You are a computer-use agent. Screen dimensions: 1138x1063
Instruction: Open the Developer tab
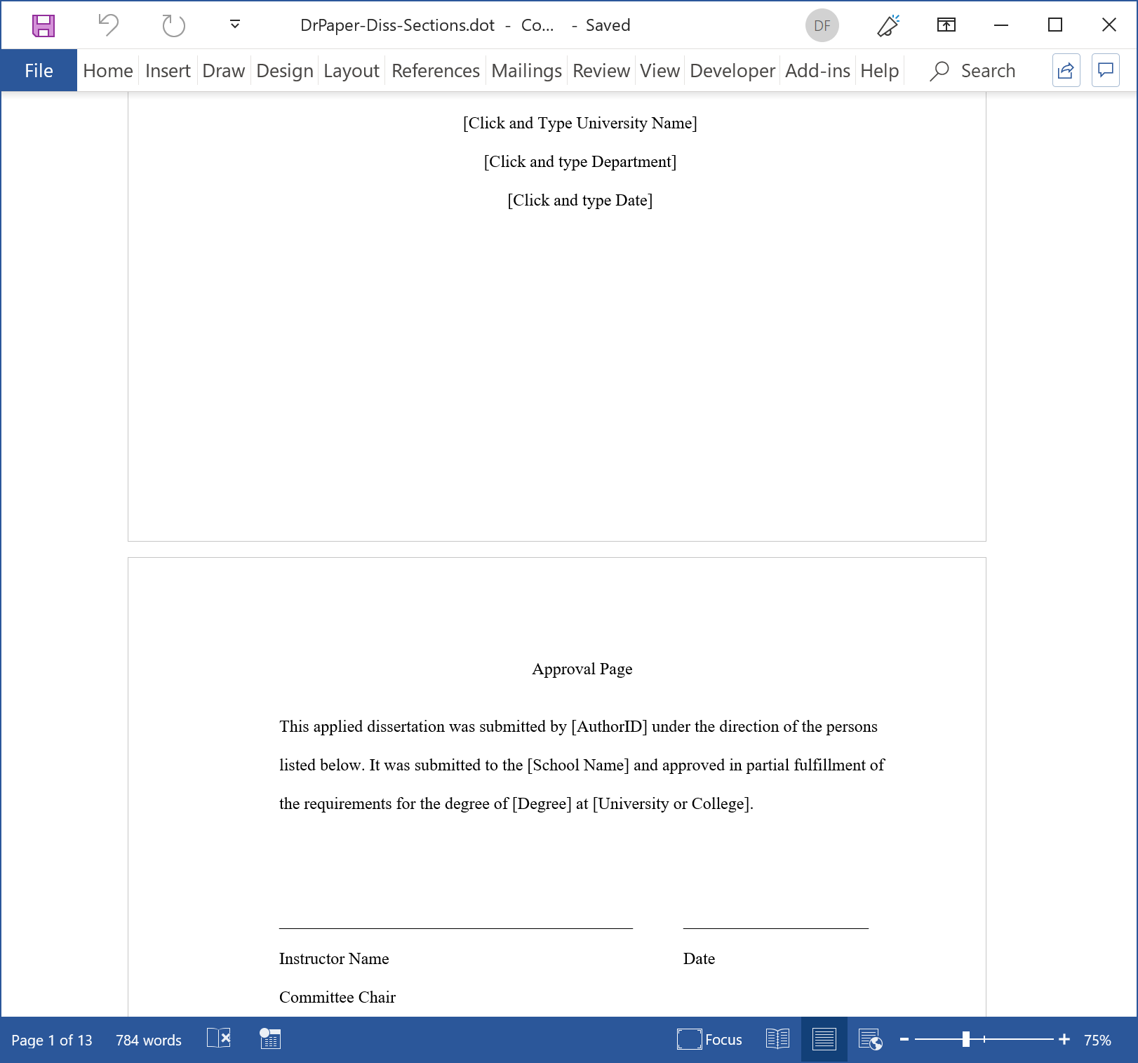coord(732,71)
